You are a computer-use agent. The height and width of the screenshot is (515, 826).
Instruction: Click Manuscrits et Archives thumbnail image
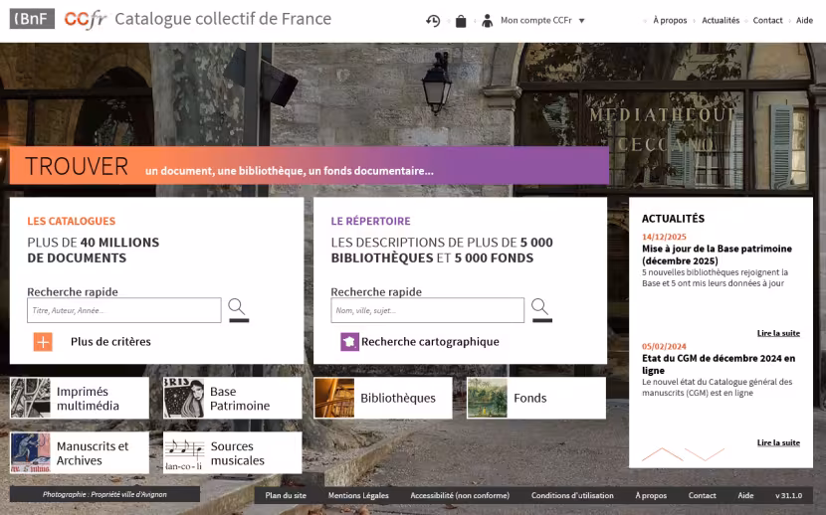(30, 453)
